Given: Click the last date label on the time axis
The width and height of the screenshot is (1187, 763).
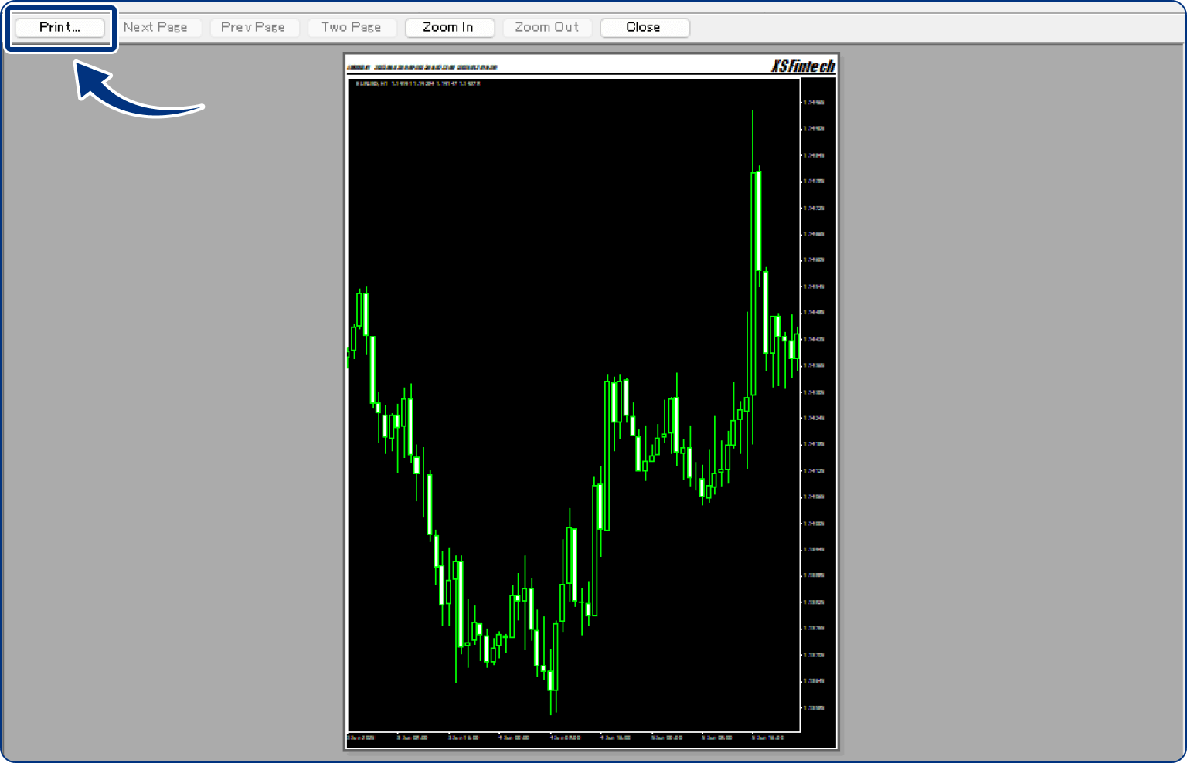Looking at the screenshot, I should (769, 738).
